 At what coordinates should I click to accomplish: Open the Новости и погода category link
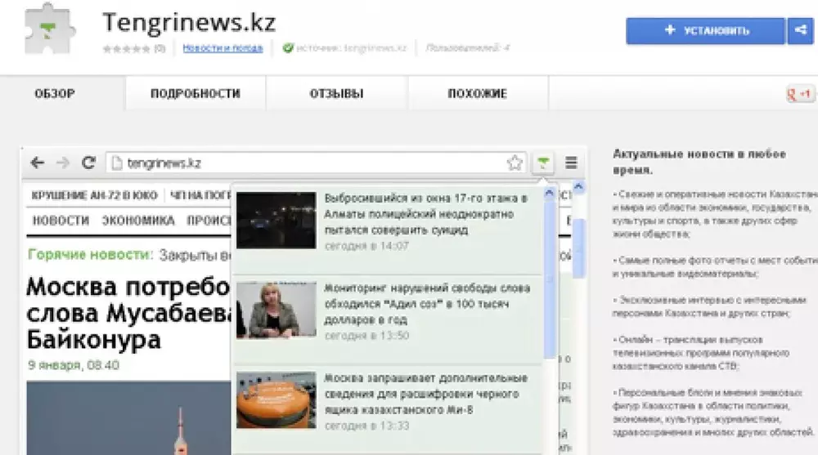click(222, 48)
